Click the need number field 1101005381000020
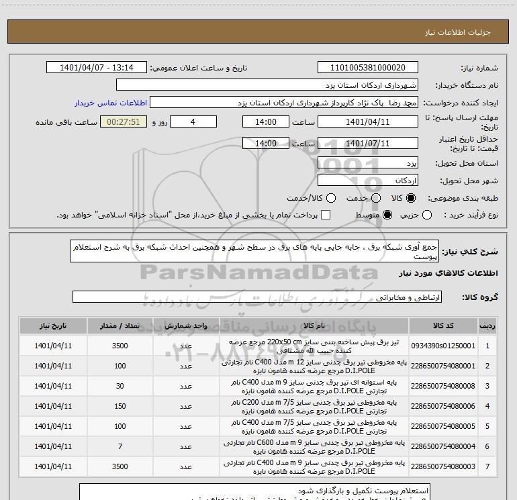This screenshot has height=500, width=517. [x=368, y=68]
